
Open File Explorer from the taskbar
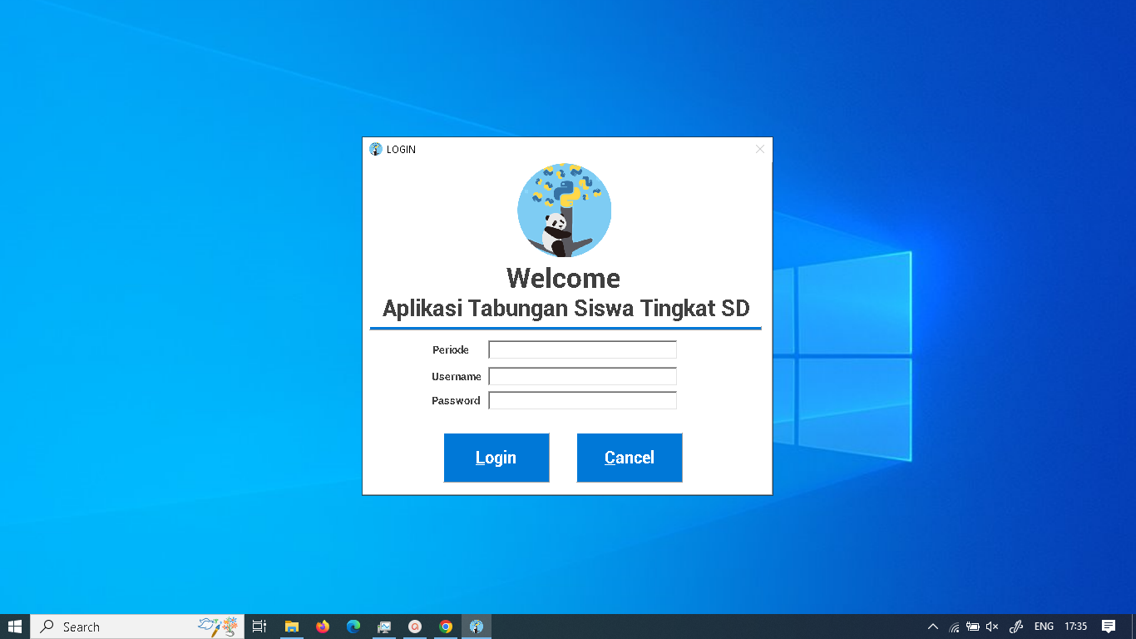(x=291, y=627)
